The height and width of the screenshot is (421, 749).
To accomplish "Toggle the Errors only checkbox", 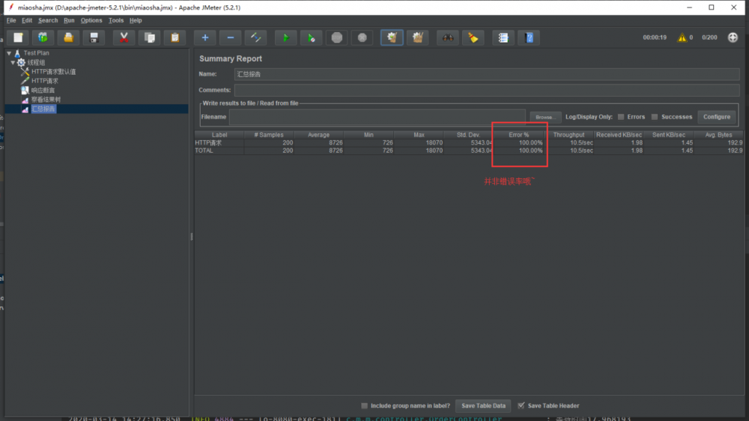I will click(x=621, y=117).
